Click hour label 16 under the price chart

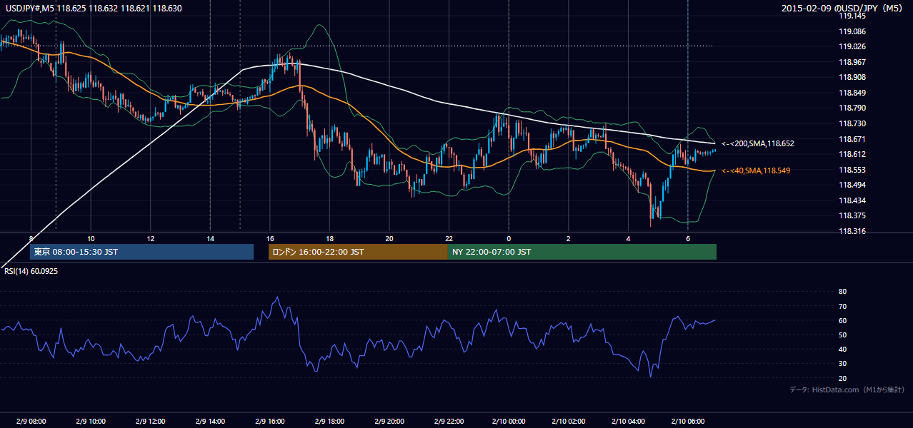coord(269,238)
